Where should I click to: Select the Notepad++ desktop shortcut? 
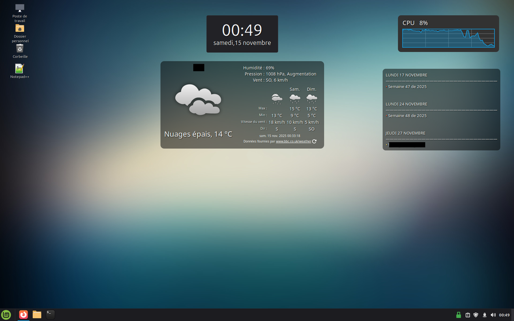(20, 69)
